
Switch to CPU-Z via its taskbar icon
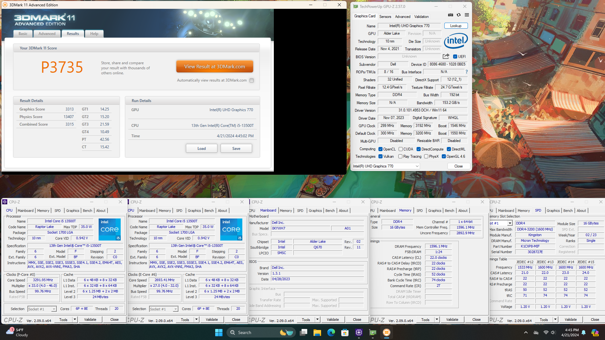pyautogui.click(x=359, y=332)
